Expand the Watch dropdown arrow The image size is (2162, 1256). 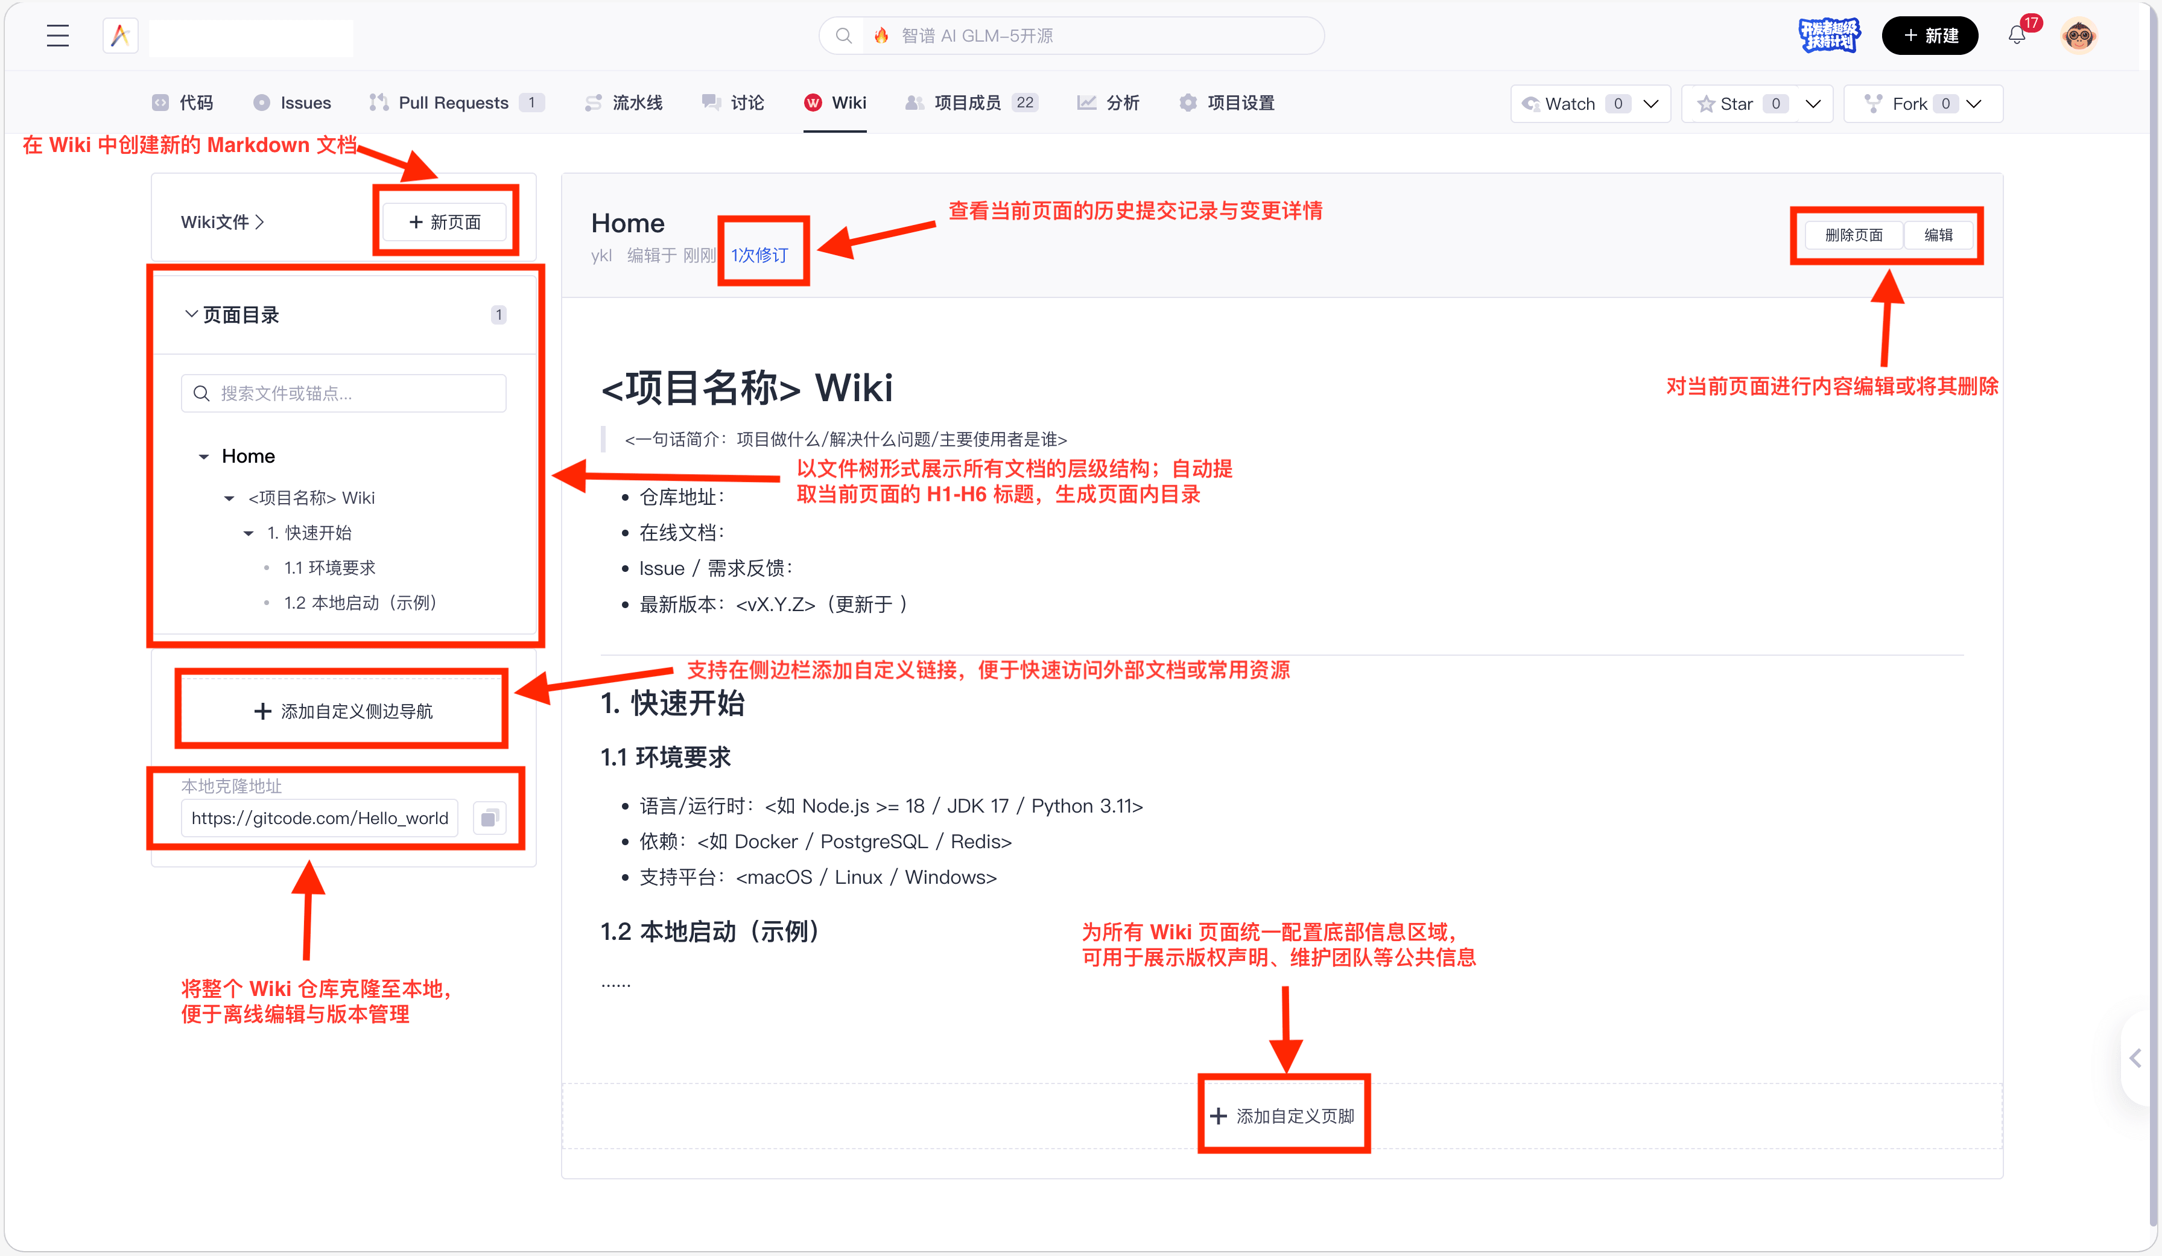click(x=1650, y=103)
